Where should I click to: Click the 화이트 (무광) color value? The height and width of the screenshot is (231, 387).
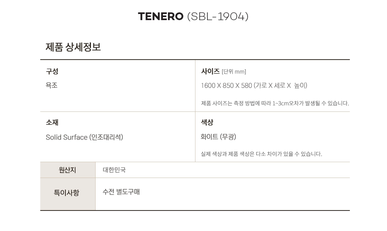218,137
